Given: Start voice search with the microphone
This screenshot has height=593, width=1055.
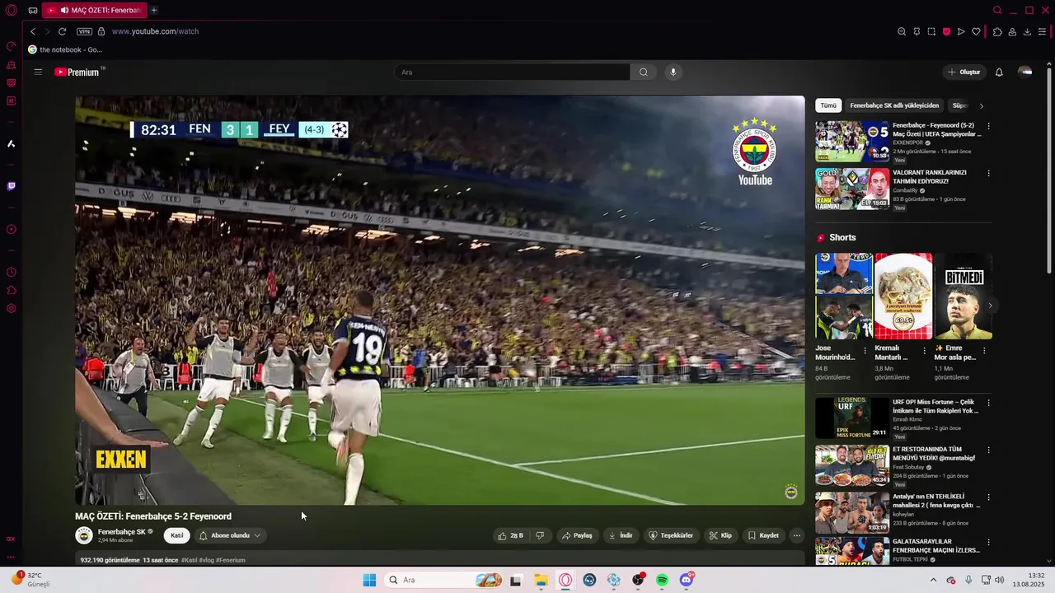Looking at the screenshot, I should click(x=673, y=72).
